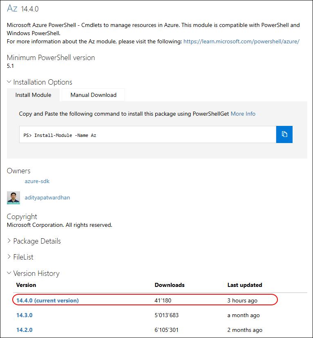Click the 'a month ago' last updated cell
Viewport: 313px width, 338px height.
[244, 315]
